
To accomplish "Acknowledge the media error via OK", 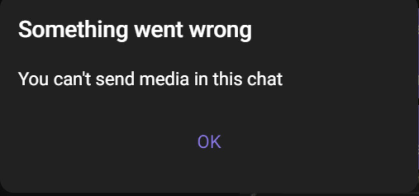I will pos(209,142).
